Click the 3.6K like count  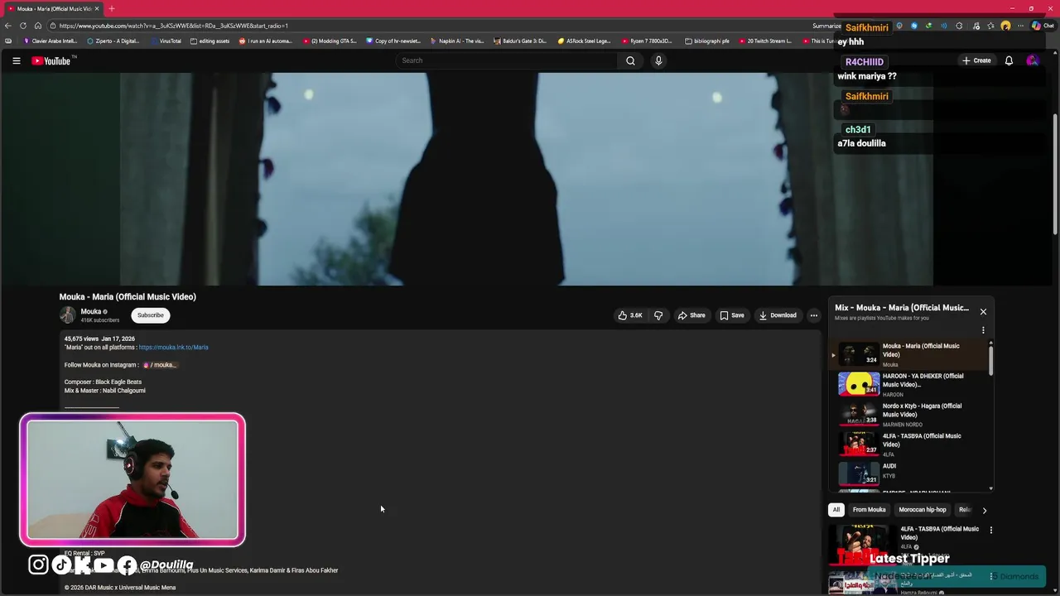pyautogui.click(x=636, y=315)
